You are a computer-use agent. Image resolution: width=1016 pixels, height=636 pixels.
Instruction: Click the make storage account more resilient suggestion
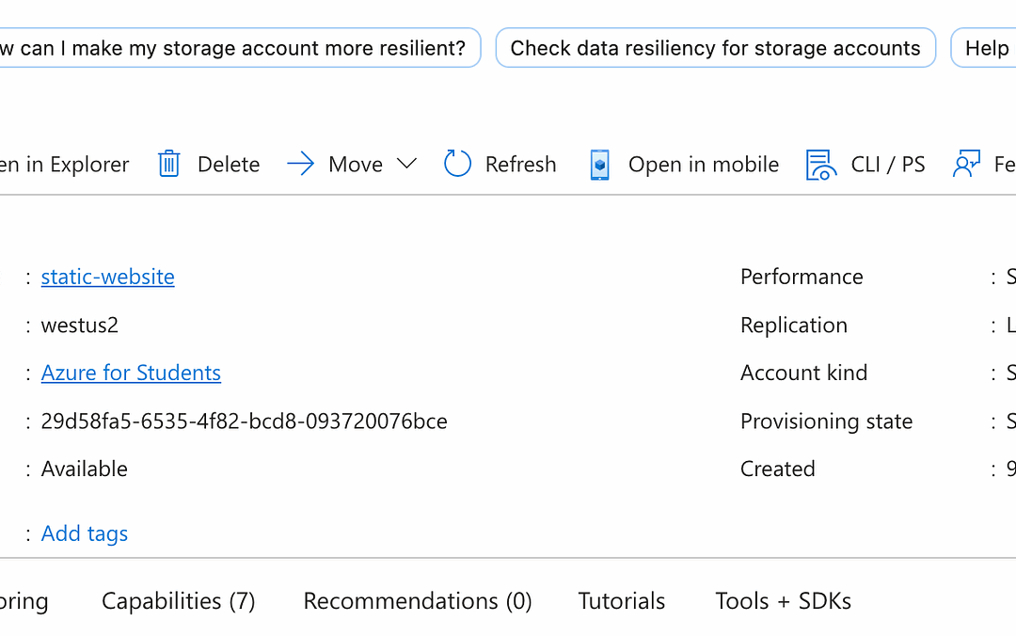click(235, 48)
